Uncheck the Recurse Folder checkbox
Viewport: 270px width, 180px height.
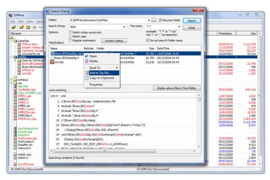(x=160, y=20)
